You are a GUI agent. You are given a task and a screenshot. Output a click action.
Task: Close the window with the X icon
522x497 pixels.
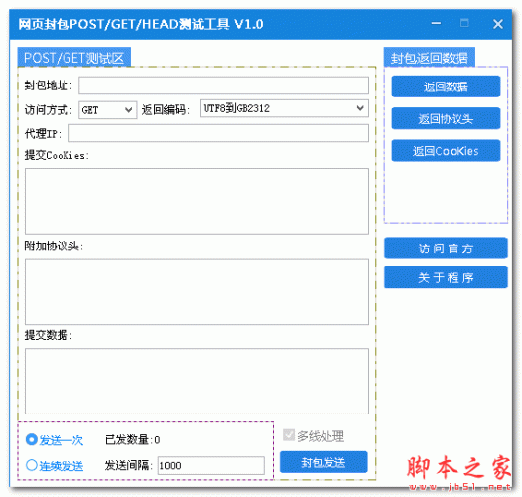pos(498,24)
